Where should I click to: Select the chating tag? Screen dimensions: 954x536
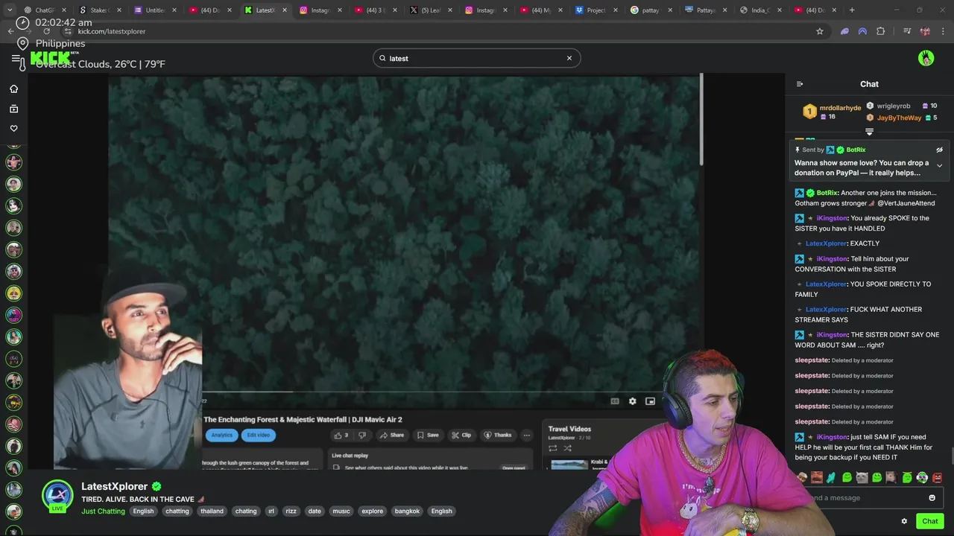coord(246,511)
